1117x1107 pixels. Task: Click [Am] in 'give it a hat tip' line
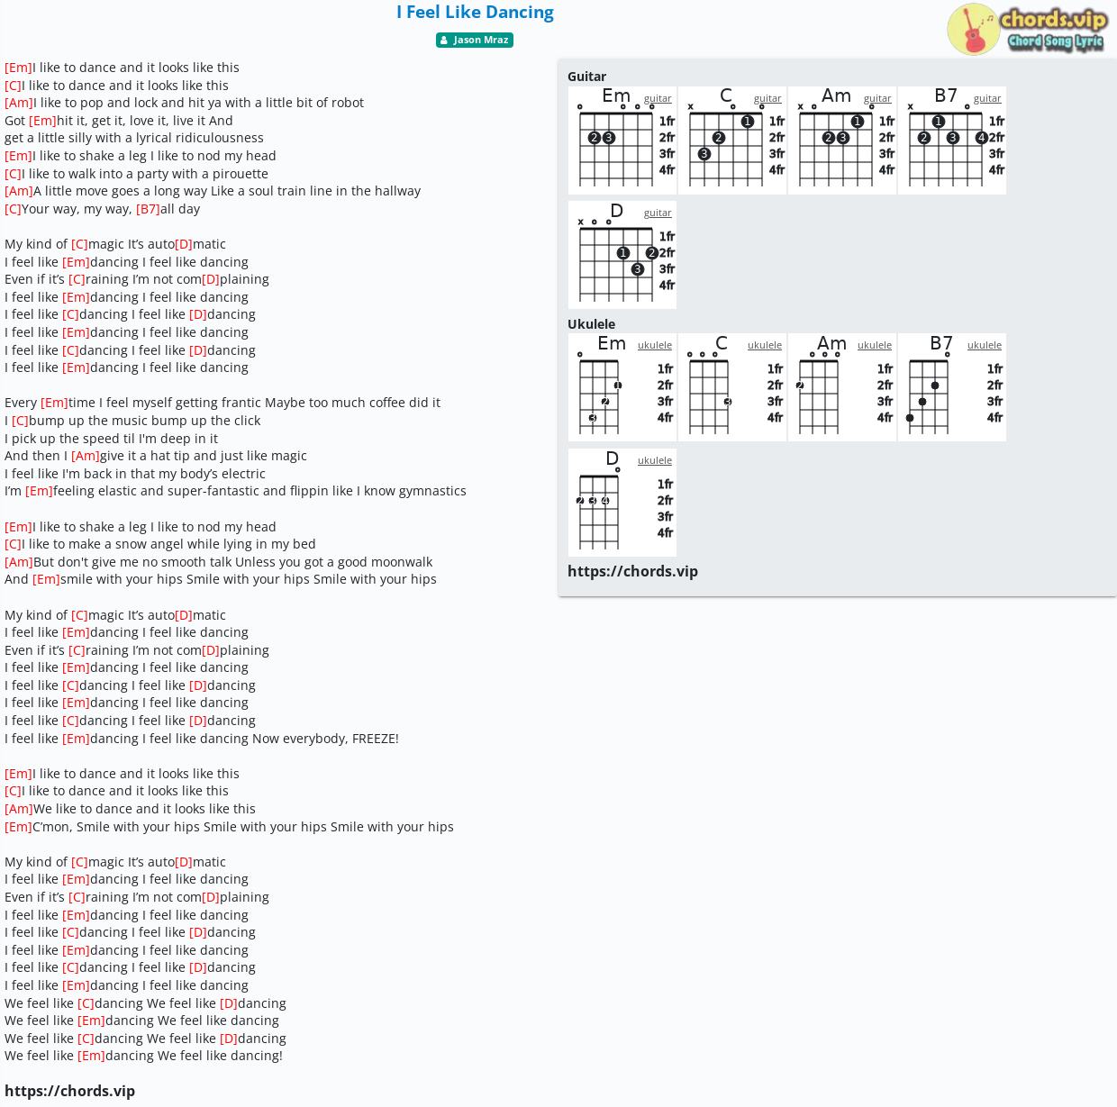[86, 456]
